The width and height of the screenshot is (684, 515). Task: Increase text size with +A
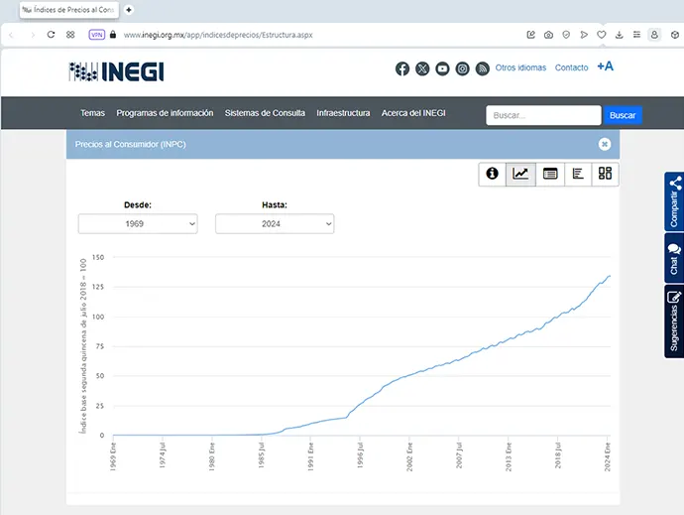point(605,66)
